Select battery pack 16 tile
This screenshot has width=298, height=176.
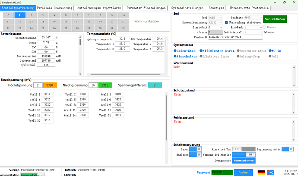66,22
